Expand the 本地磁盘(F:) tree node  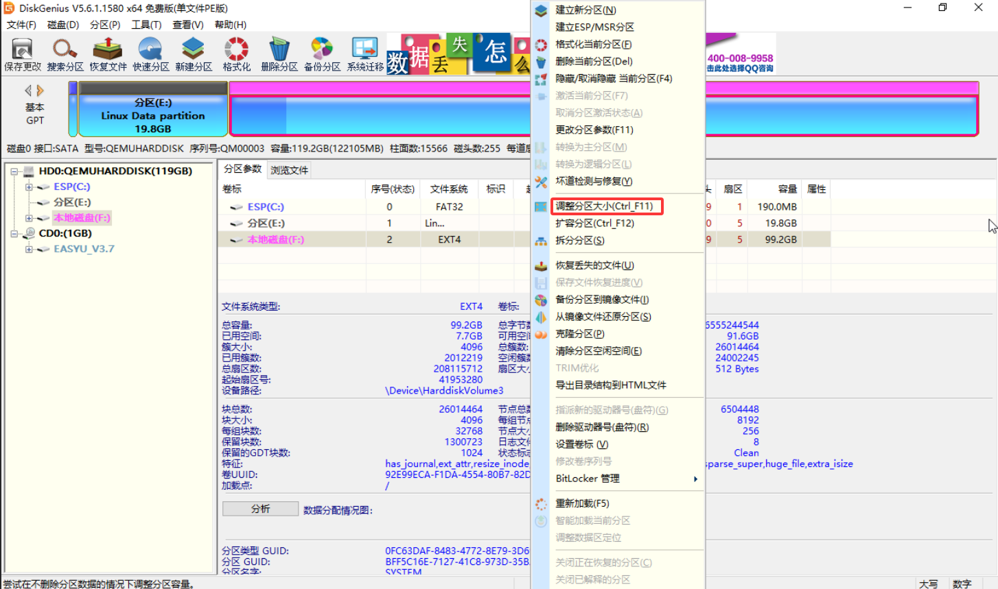coord(29,218)
